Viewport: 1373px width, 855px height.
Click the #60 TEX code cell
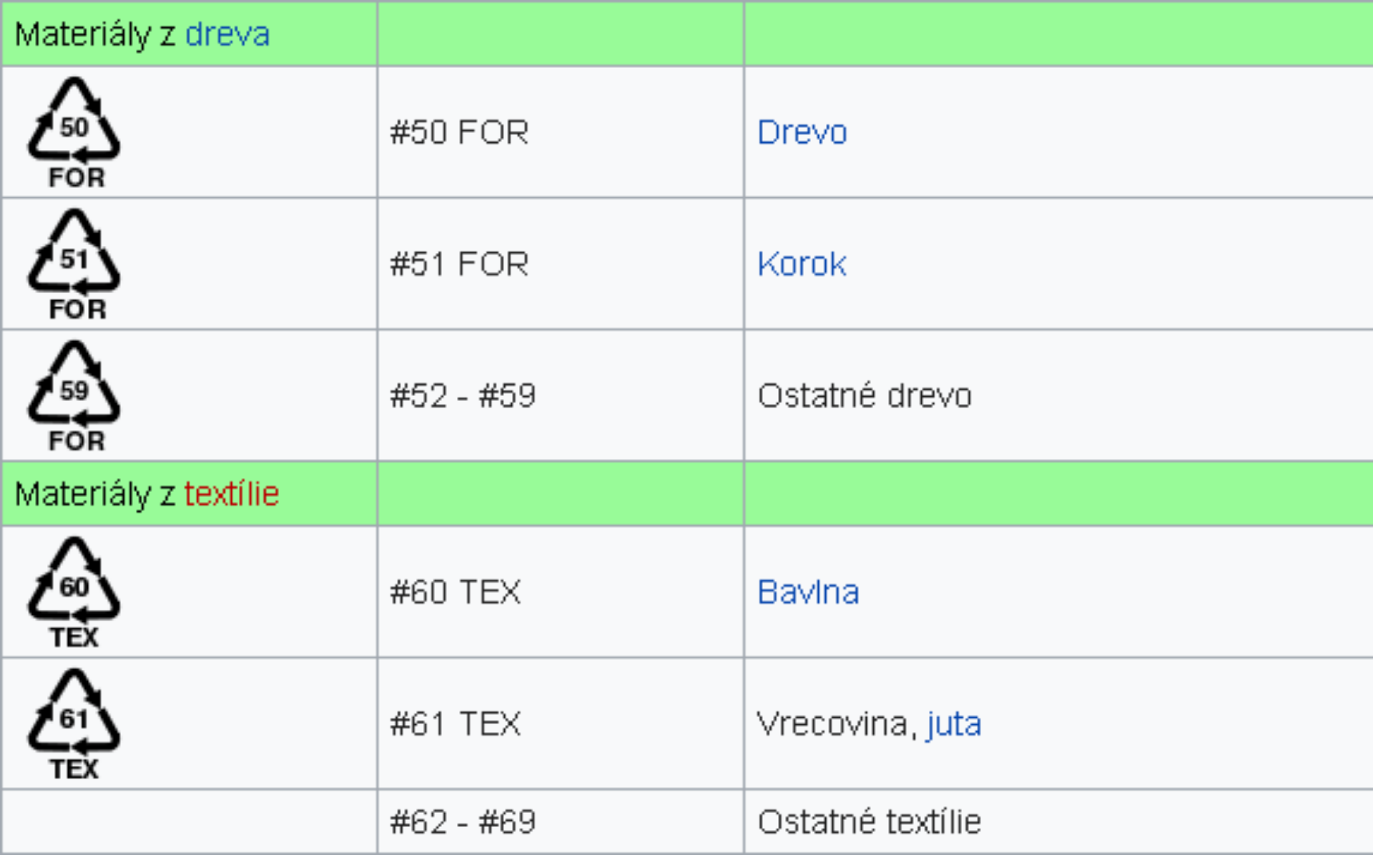click(x=561, y=592)
